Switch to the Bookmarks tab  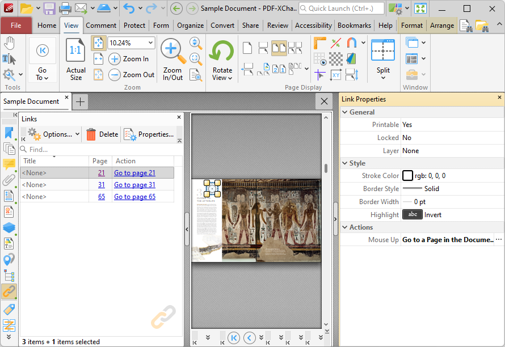tap(354, 26)
